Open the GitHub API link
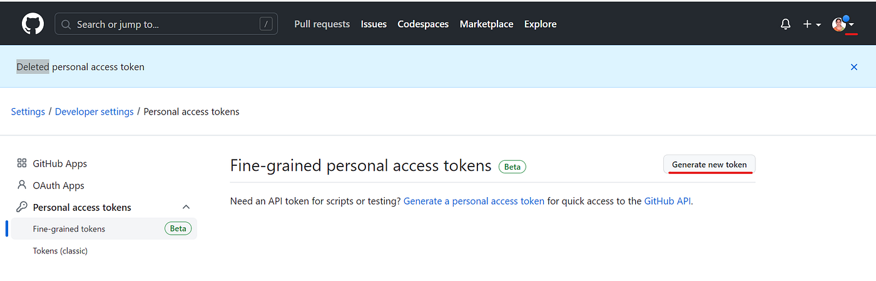This screenshot has height=281, width=876. click(667, 202)
